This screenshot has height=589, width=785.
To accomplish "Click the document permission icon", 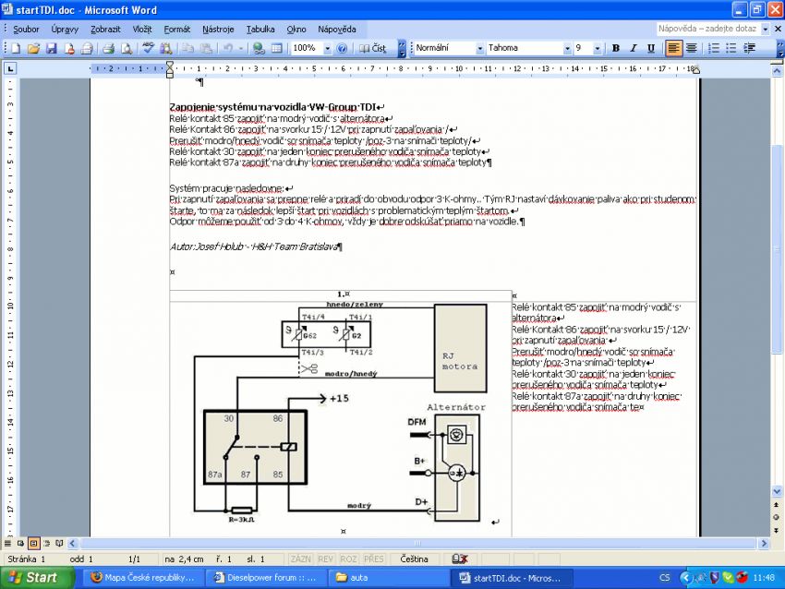I will pos(69,49).
